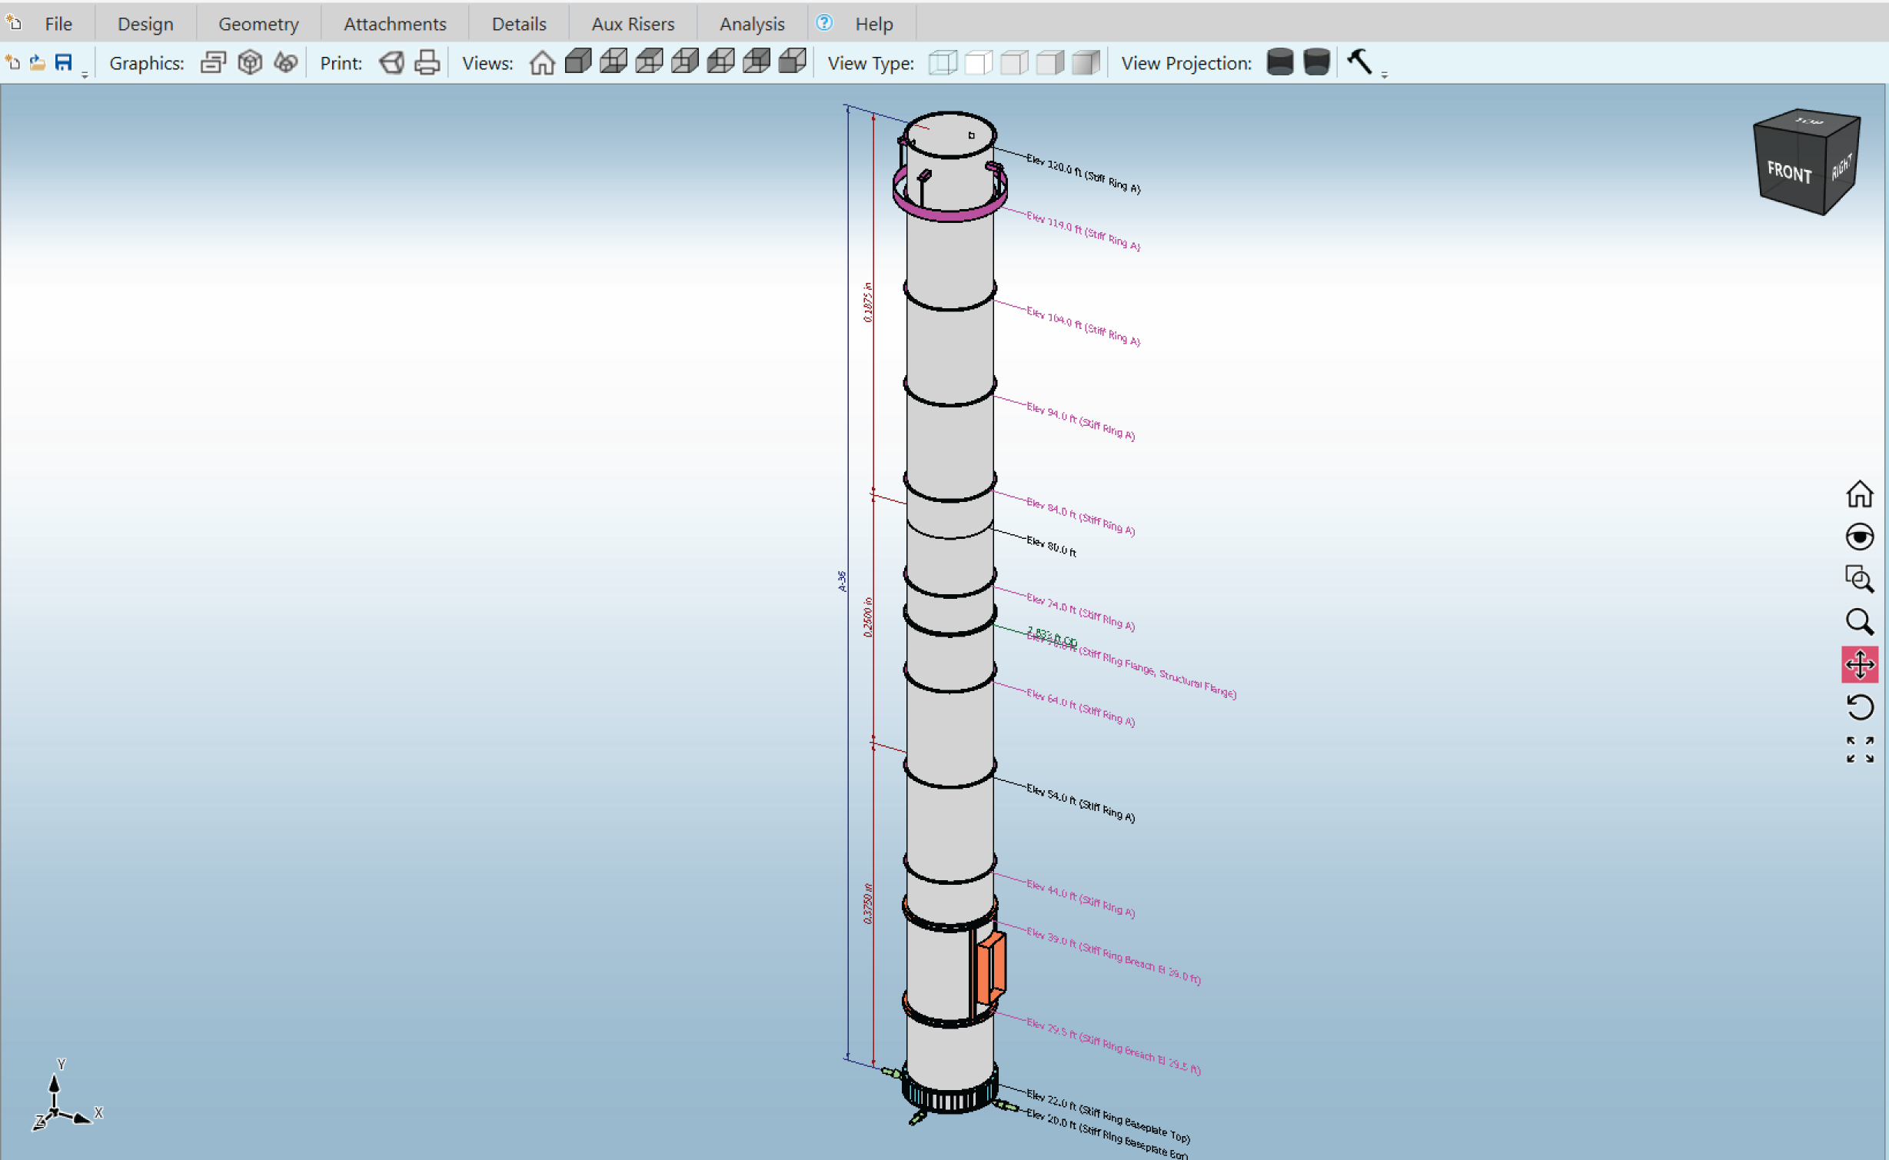This screenshot has width=1889, height=1160.
Task: Click the Save file icon
Action: [x=63, y=62]
